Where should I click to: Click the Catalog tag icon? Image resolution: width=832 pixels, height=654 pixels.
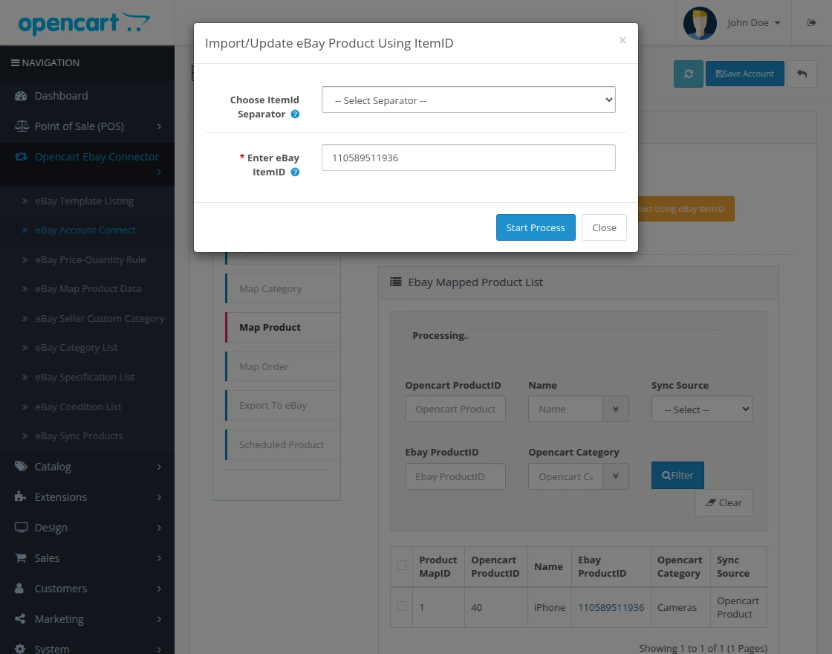point(21,467)
